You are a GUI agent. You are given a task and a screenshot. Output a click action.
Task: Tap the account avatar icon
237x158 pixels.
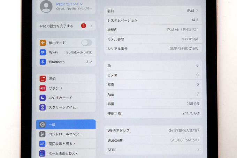pos(46,6)
